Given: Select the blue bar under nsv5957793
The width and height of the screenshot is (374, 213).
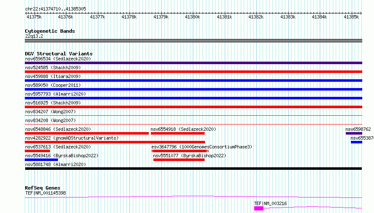Looking at the screenshot, I should click(x=193, y=98).
